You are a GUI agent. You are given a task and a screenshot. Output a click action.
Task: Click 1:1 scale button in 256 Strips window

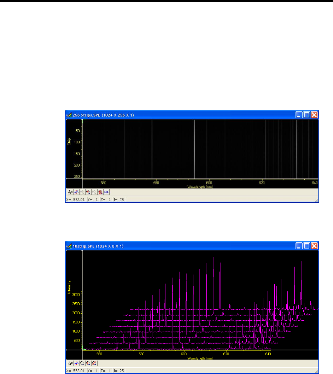point(106,192)
